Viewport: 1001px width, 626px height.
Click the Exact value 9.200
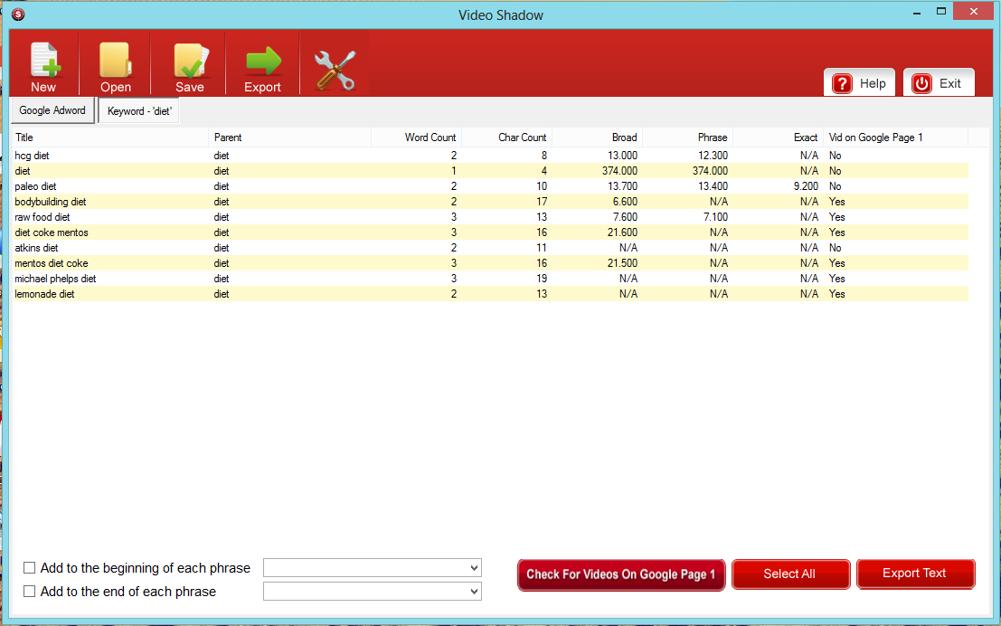806,185
